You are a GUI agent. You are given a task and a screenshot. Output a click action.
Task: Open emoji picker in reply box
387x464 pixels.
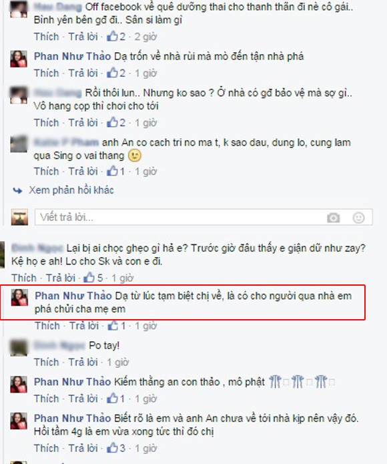coord(358,218)
